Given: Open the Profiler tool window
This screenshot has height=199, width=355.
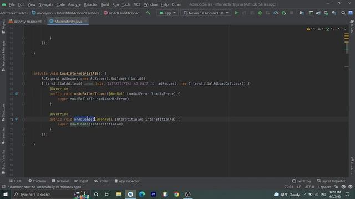Looking at the screenshot, I should click(101, 181).
